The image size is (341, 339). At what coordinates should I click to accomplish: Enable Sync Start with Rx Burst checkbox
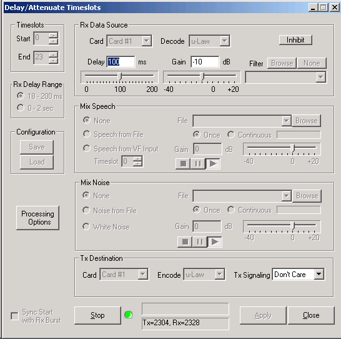[x=14, y=316]
